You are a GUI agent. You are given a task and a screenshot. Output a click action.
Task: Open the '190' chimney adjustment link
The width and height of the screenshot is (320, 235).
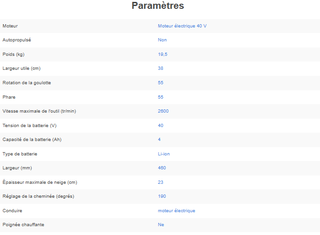162,196
